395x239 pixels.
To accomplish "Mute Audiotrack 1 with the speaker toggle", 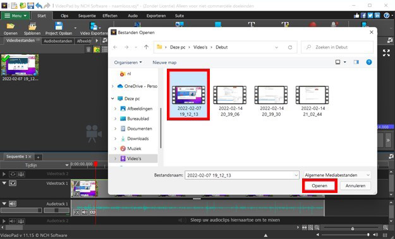I will tap(13, 204).
